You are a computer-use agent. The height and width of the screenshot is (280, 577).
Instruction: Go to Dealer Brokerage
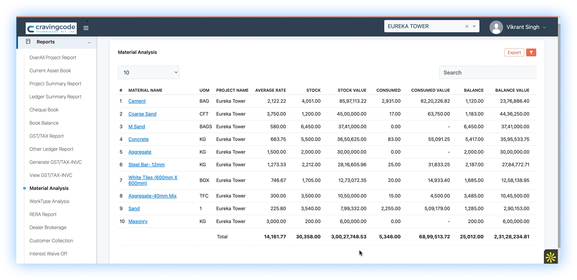coord(48,227)
